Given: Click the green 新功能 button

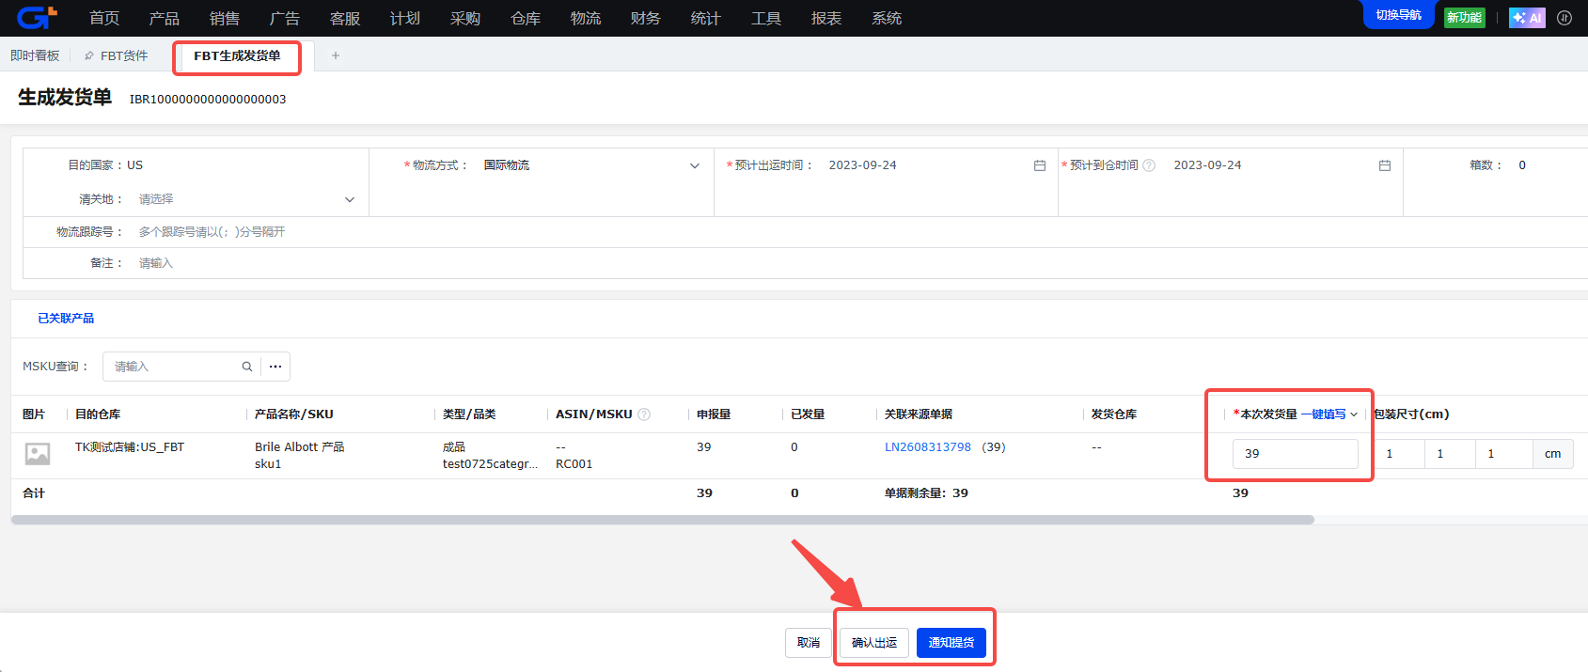Looking at the screenshot, I should (x=1464, y=18).
